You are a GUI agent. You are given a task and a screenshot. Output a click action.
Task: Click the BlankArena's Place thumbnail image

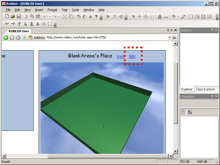point(102,108)
